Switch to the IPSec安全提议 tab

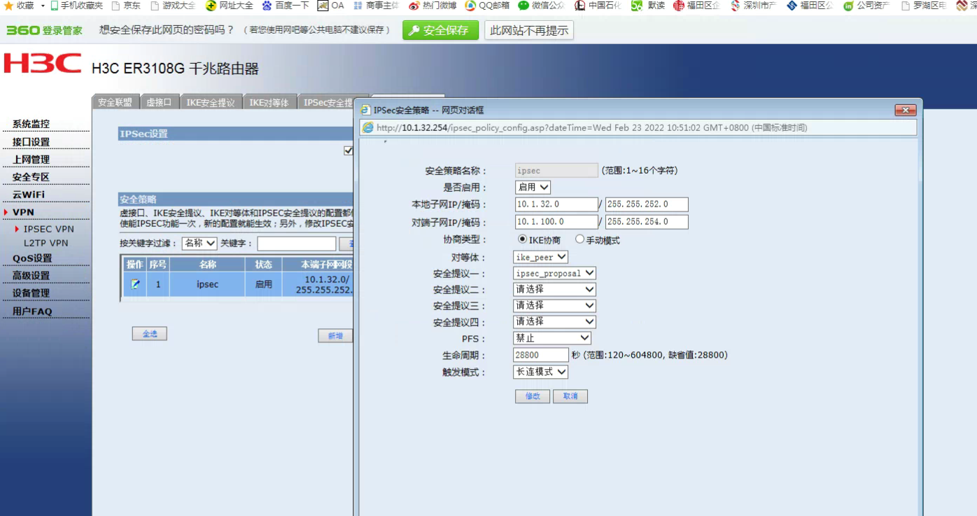(x=328, y=102)
